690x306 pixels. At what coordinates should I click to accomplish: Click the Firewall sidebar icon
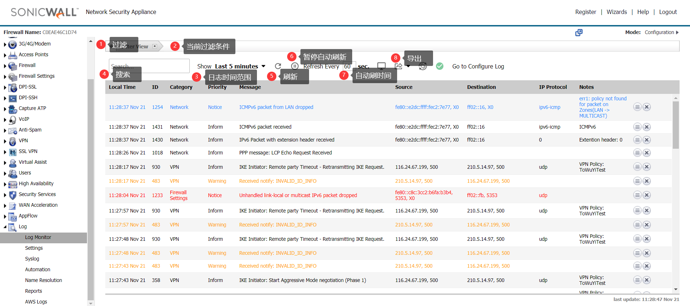13,66
